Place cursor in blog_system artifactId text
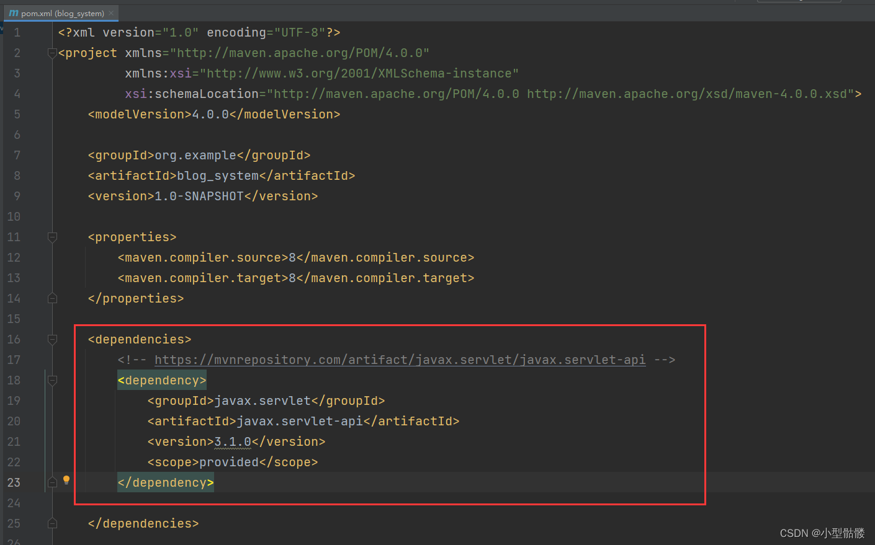This screenshot has height=545, width=875. 217,175
